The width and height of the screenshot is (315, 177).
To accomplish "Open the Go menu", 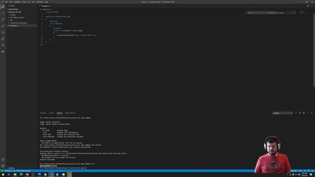I will [x=29, y=2].
